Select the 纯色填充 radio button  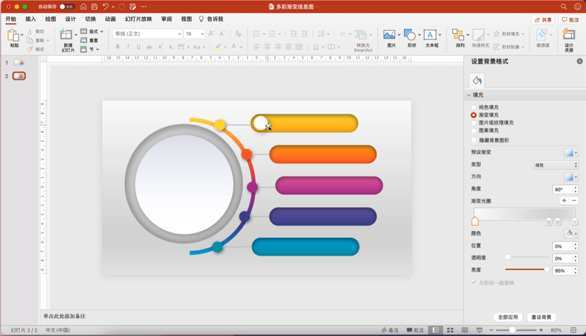click(x=474, y=107)
